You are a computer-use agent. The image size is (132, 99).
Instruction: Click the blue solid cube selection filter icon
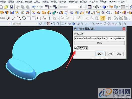coord(73,24)
